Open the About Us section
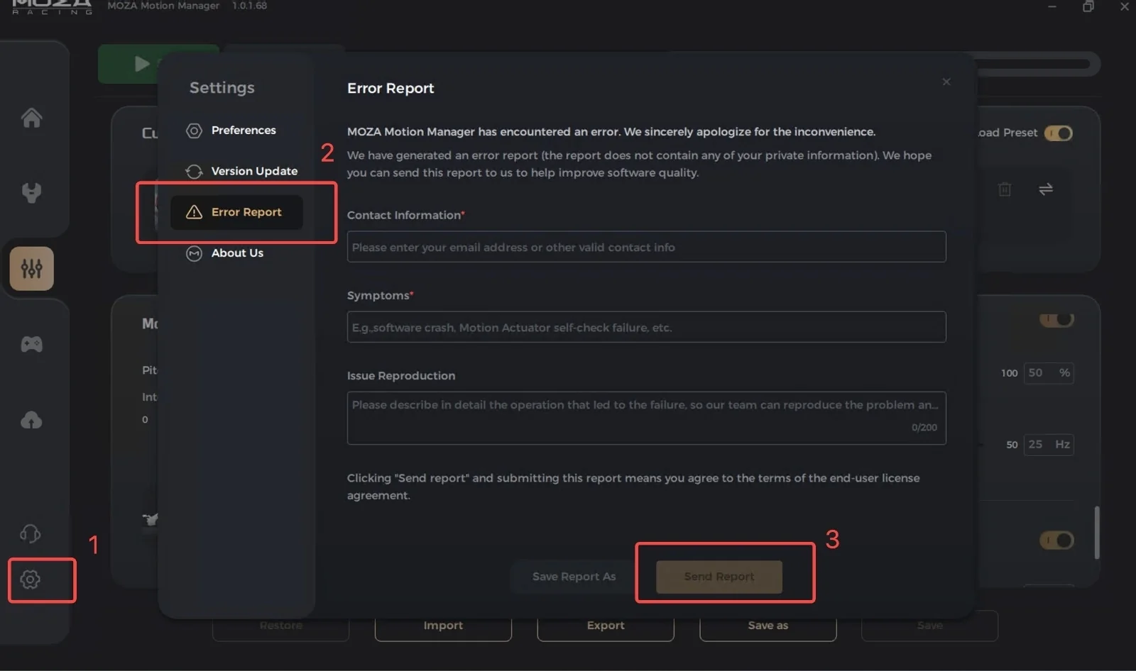This screenshot has height=671, width=1136. [x=236, y=253]
